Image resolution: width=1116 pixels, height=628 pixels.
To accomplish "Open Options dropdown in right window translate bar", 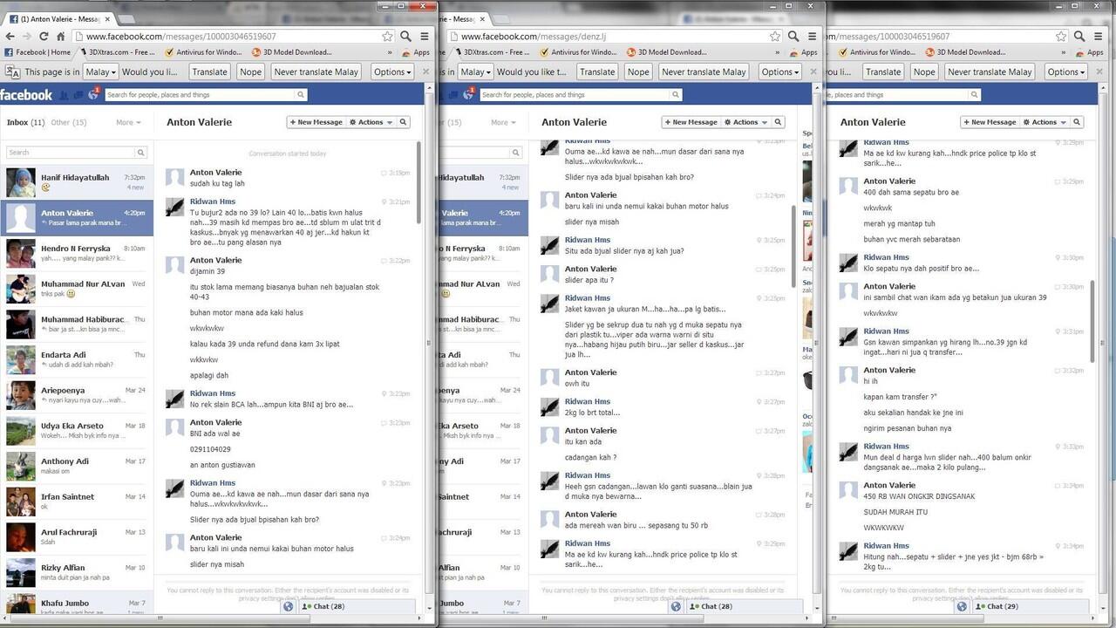I will [1066, 72].
